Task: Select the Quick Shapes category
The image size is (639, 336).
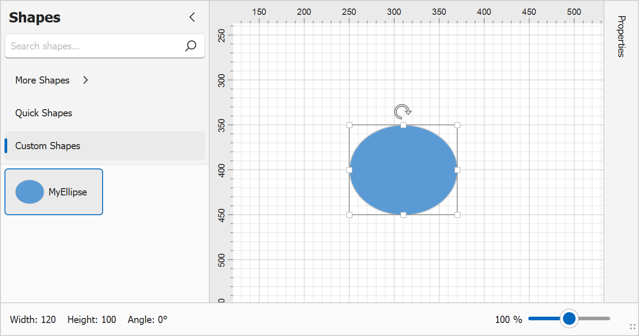Action: 44,113
